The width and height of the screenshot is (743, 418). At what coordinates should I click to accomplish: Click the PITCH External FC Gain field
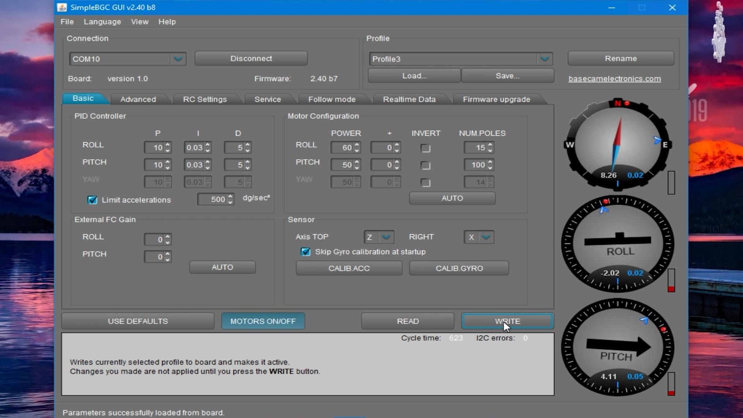pyautogui.click(x=154, y=257)
